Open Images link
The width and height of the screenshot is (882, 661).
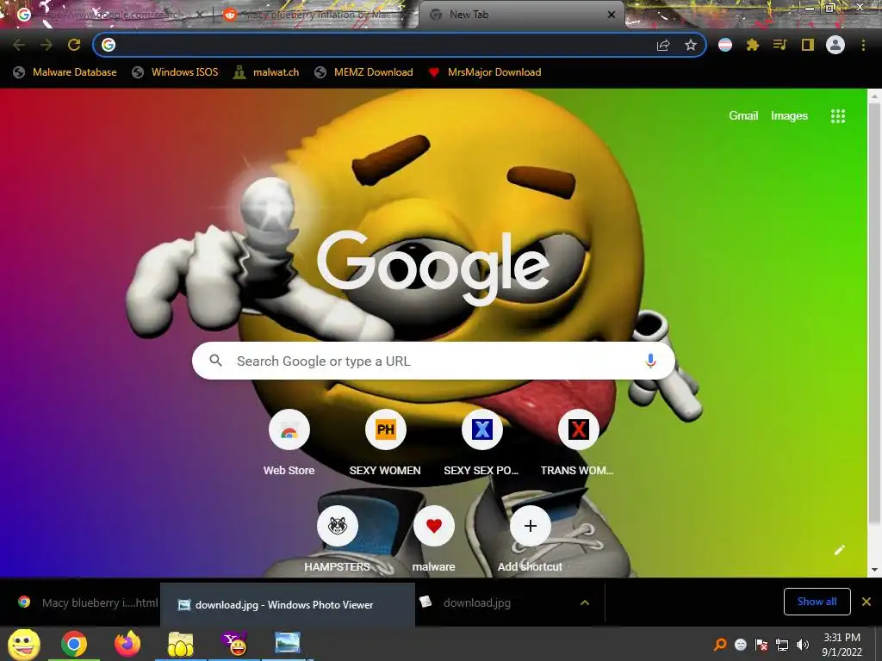point(789,116)
